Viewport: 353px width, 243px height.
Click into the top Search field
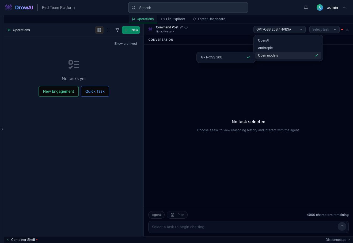click(x=188, y=8)
